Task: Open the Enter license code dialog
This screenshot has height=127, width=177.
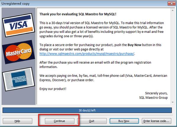Action: [156, 121]
